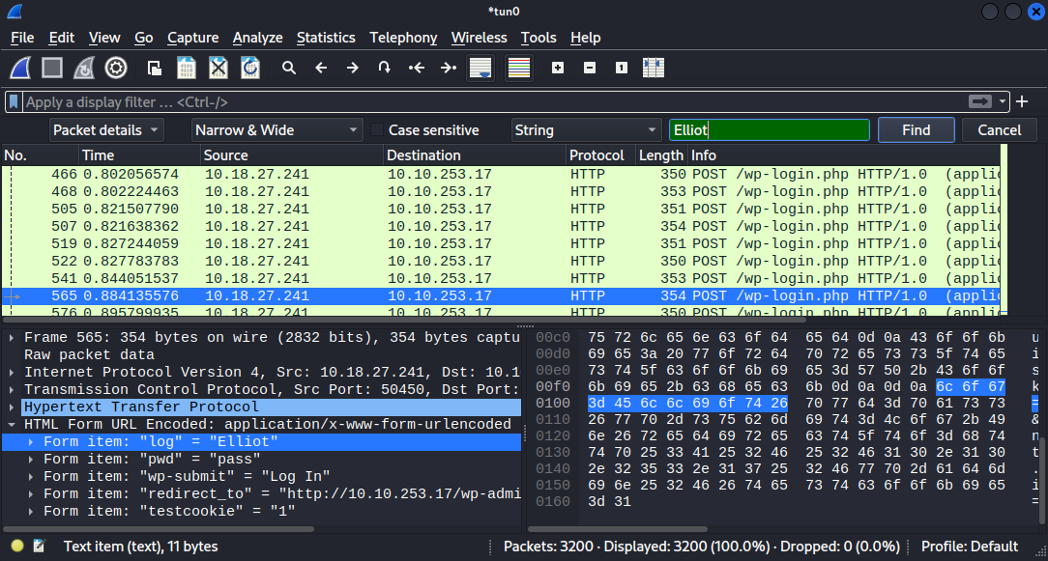Image resolution: width=1048 pixels, height=561 pixels.
Task: Open the Analyze menu
Action: [258, 38]
